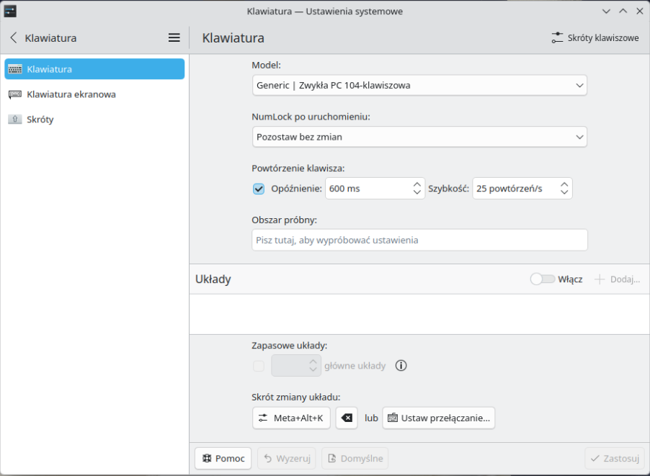
Task: Open Skróty klawiszowe in the header
Action: tap(595, 38)
